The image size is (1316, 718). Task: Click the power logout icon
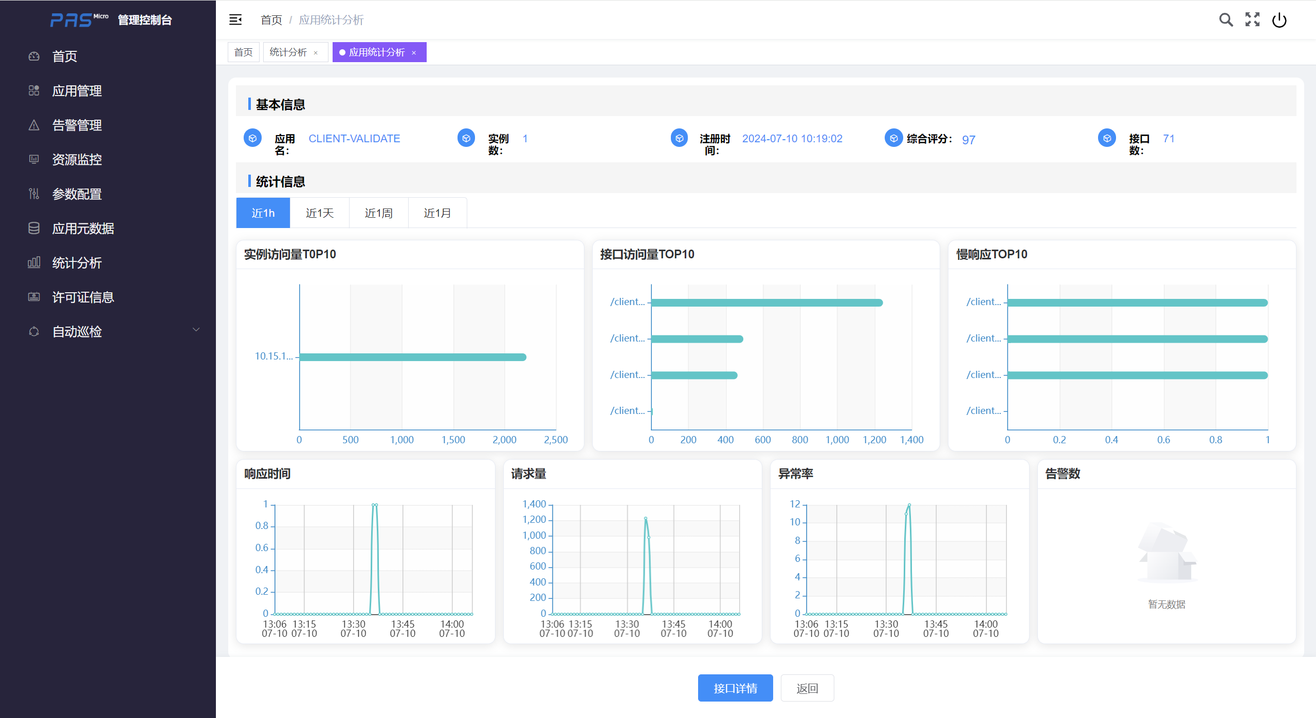click(x=1279, y=20)
